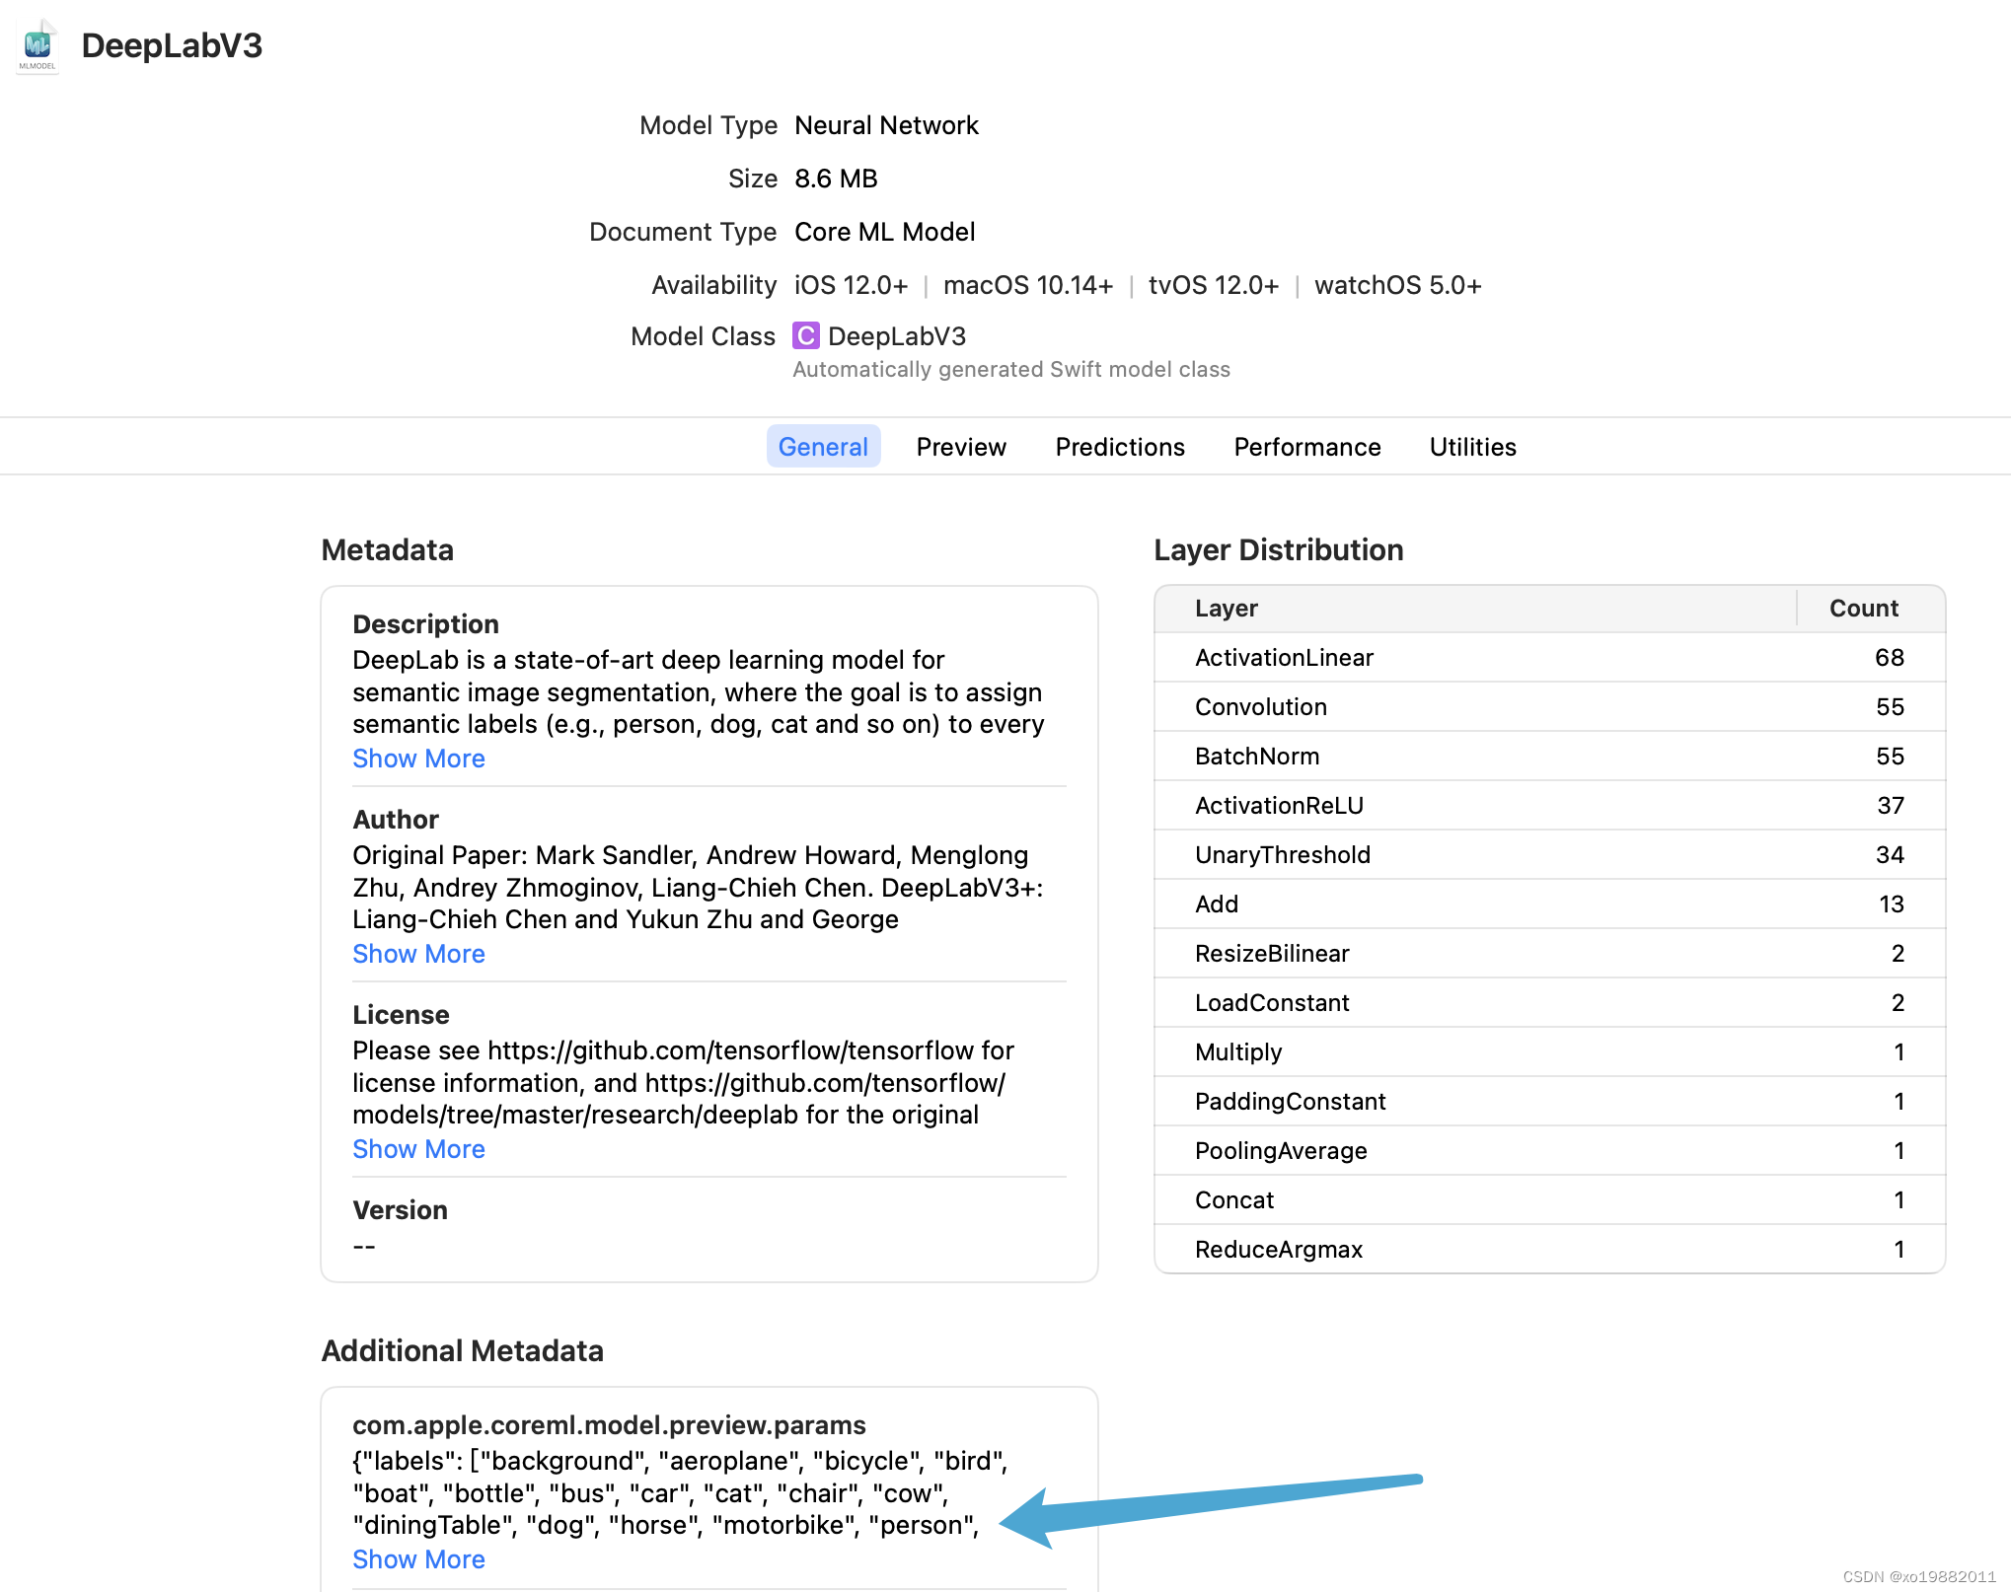
Task: Click the count value 13
Action: (x=1891, y=905)
